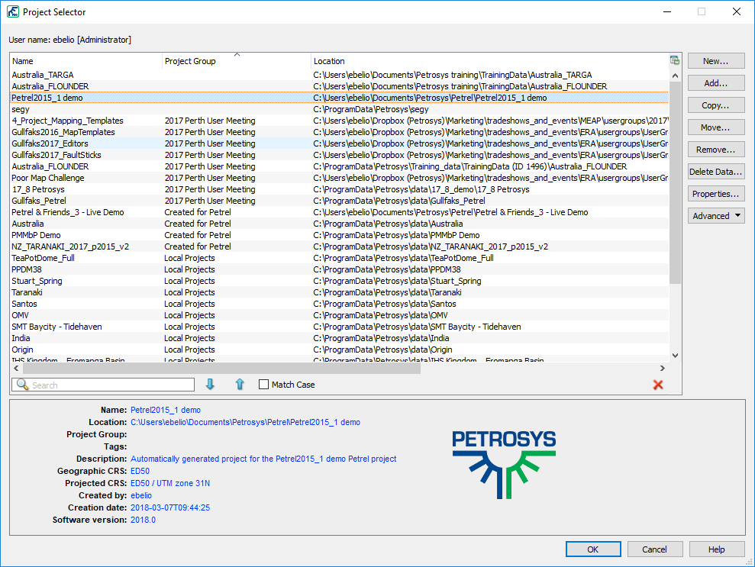Click the blue up arrow to find previous
The width and height of the screenshot is (755, 567).
(x=240, y=385)
